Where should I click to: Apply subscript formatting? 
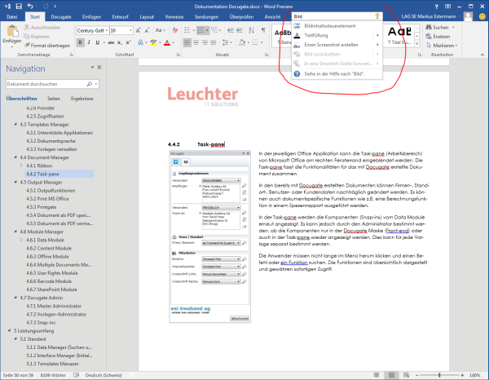pos(120,42)
